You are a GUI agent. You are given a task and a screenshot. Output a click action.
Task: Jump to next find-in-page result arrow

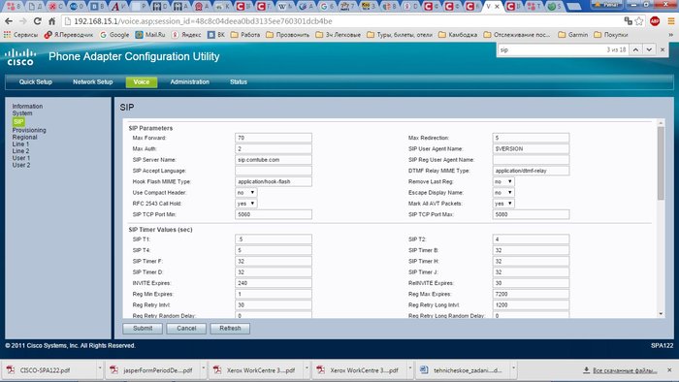pos(649,49)
